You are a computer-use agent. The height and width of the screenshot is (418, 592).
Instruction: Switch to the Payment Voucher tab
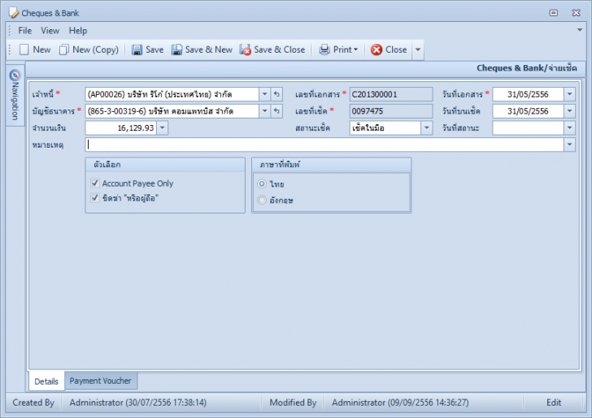(101, 381)
